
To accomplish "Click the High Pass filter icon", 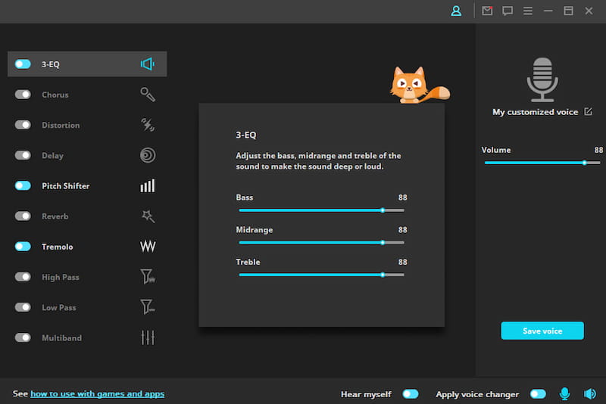I will click(148, 277).
